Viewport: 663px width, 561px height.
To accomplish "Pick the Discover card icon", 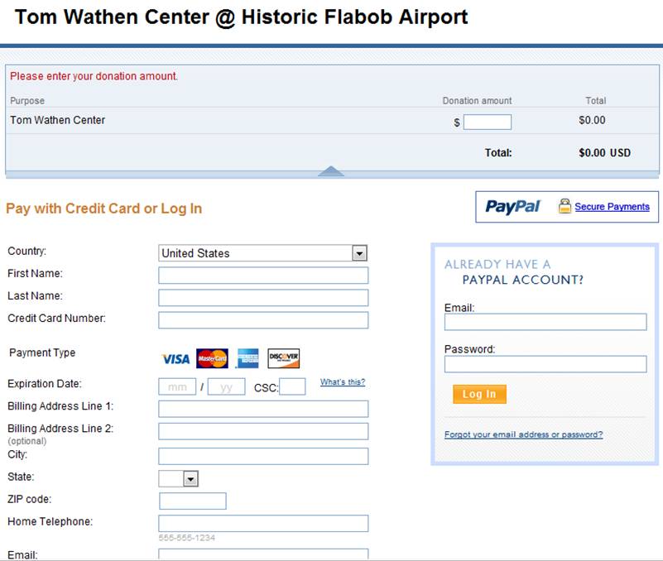I will click(284, 358).
